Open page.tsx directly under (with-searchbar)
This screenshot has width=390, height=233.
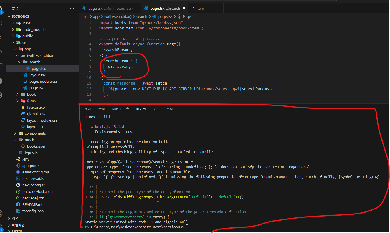(42, 88)
